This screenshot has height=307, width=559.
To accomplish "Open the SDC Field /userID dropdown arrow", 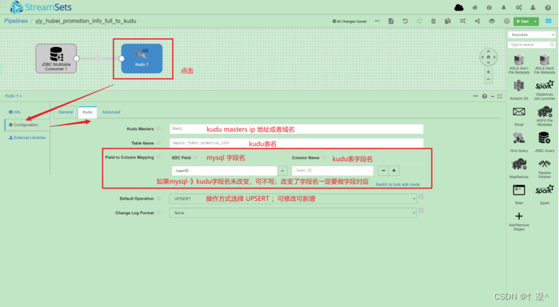I will pos(282,171).
